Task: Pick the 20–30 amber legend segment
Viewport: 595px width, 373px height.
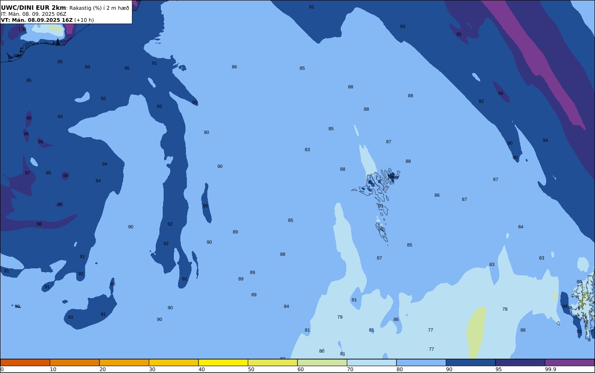Action: [124, 362]
